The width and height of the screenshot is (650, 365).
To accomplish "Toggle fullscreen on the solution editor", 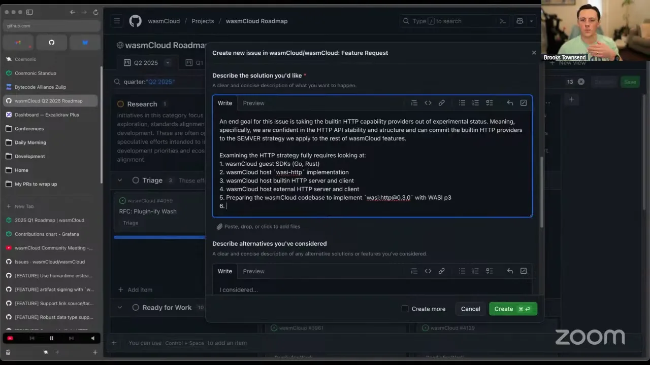I will coord(524,103).
